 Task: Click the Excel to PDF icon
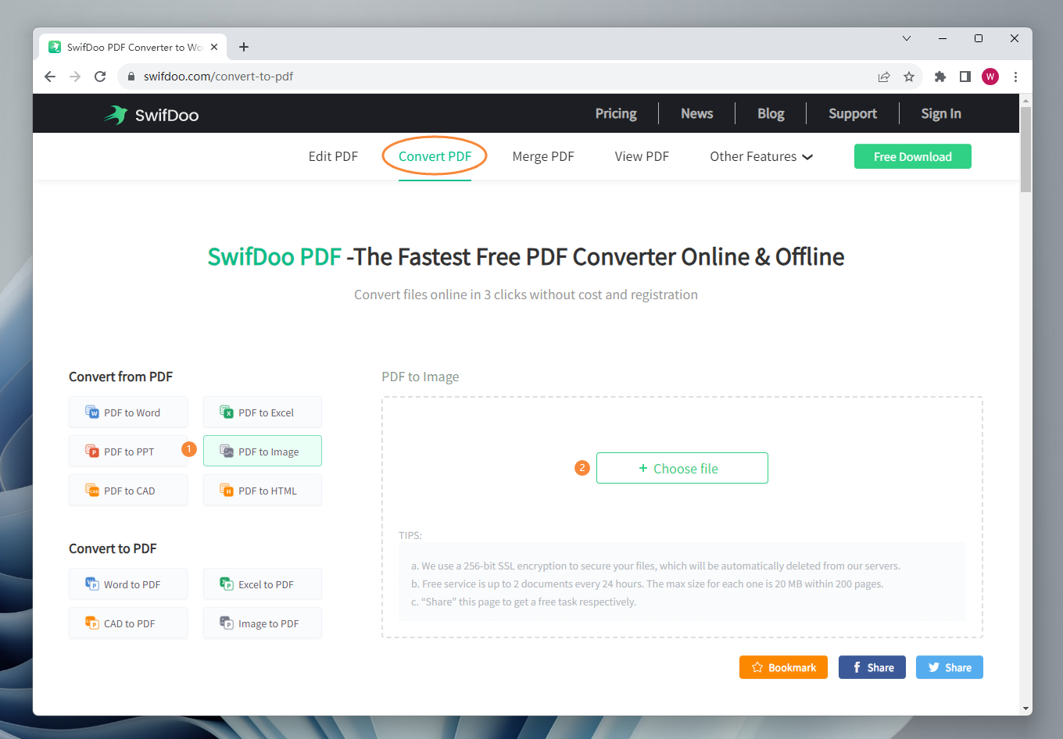point(227,584)
